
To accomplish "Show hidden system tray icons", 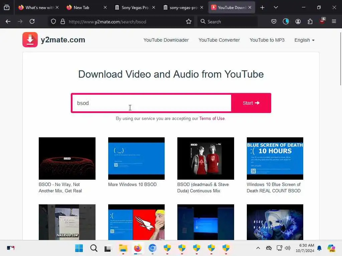I will pos(258,248).
